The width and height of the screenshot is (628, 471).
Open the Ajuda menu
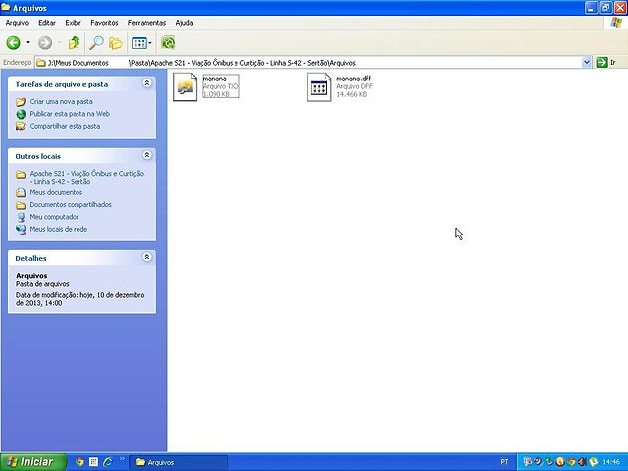184,23
